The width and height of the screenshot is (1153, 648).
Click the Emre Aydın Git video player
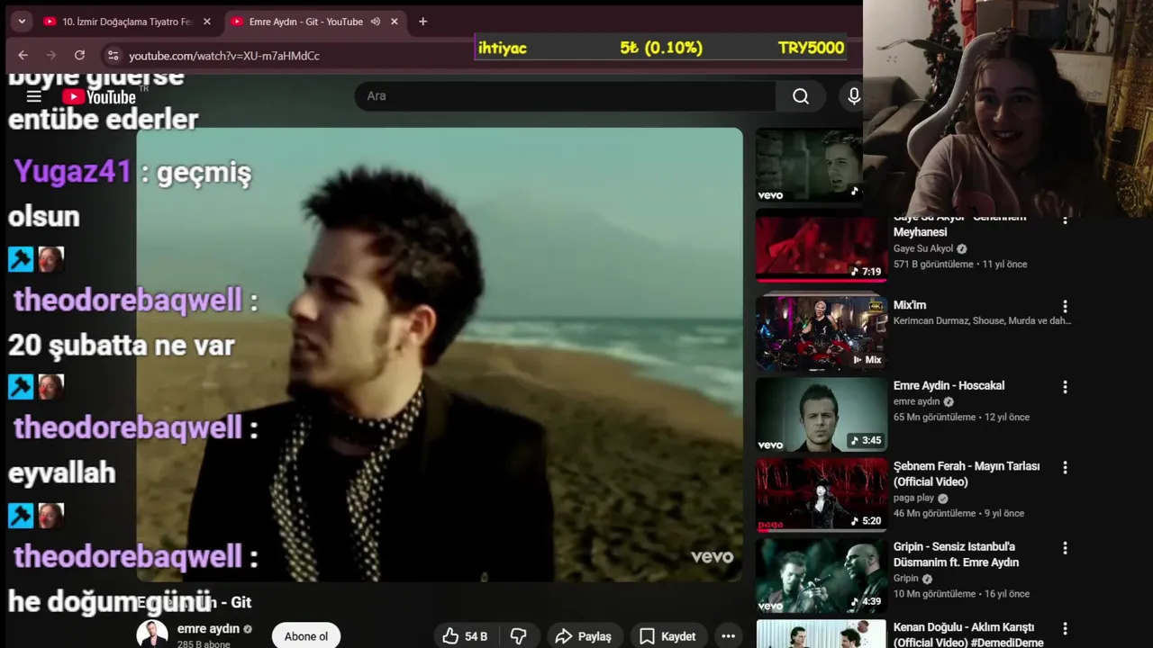click(x=440, y=355)
